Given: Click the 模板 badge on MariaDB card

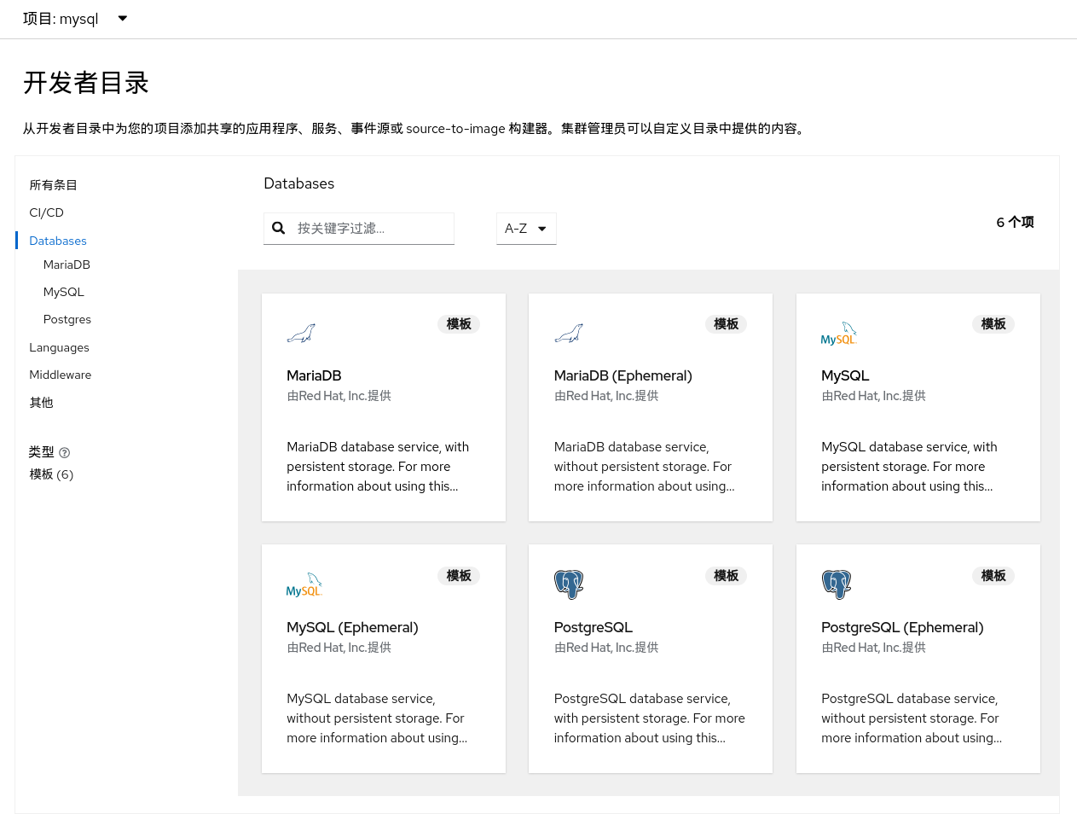Looking at the screenshot, I should point(459,324).
